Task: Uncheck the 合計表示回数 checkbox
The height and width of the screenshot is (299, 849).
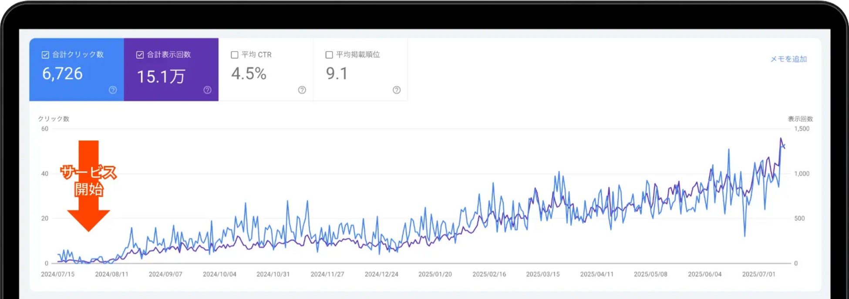Action: click(x=140, y=55)
